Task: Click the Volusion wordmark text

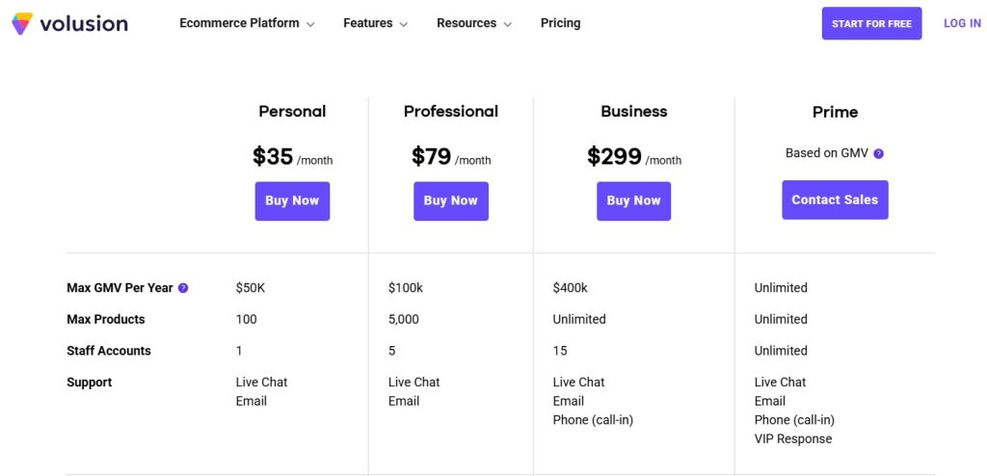Action: (84, 24)
